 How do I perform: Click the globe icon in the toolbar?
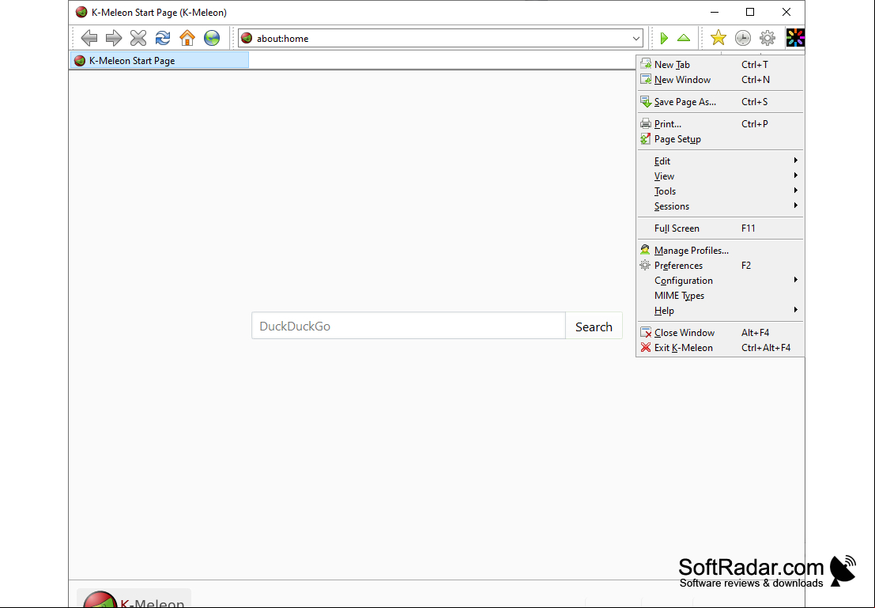[x=212, y=38]
